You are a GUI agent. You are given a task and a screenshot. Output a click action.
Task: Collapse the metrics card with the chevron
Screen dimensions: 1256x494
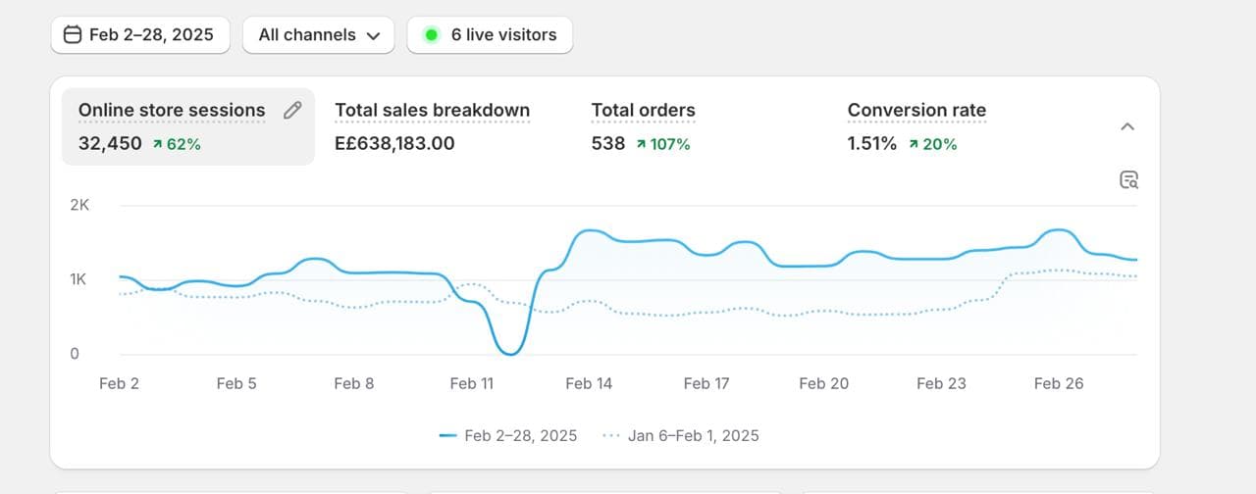tap(1127, 126)
